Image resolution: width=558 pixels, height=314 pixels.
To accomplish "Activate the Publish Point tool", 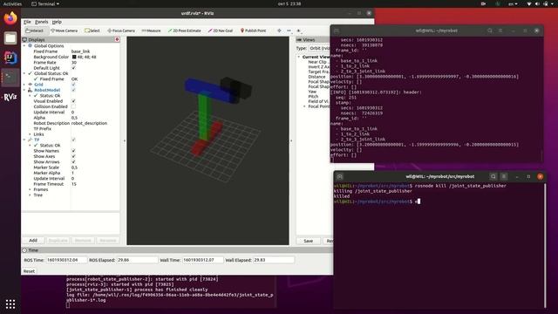I will pos(254,31).
